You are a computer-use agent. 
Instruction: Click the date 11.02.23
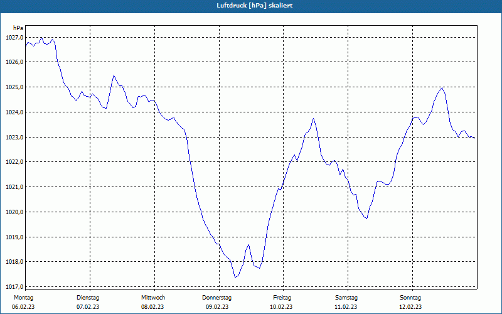346,307
